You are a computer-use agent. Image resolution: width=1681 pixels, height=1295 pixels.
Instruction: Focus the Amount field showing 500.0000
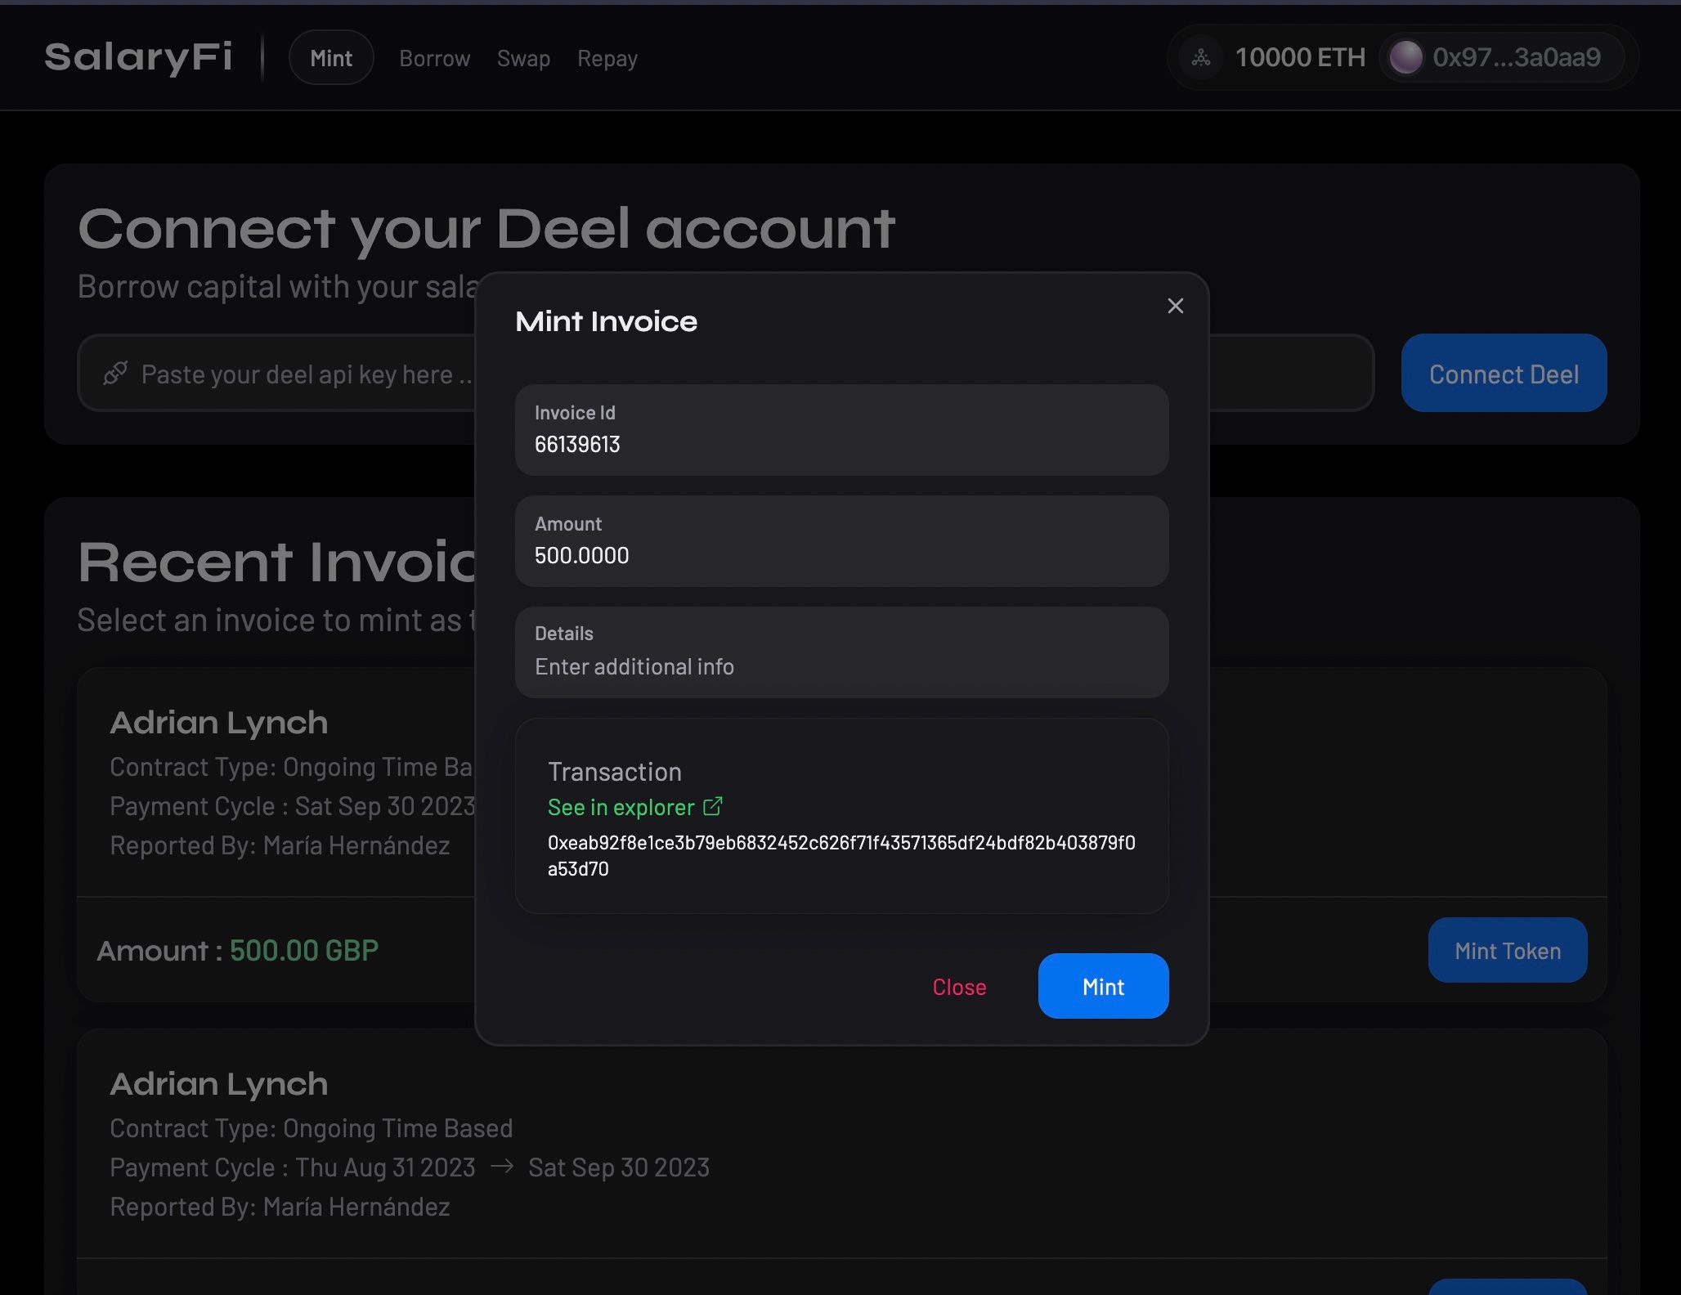pyautogui.click(x=841, y=541)
